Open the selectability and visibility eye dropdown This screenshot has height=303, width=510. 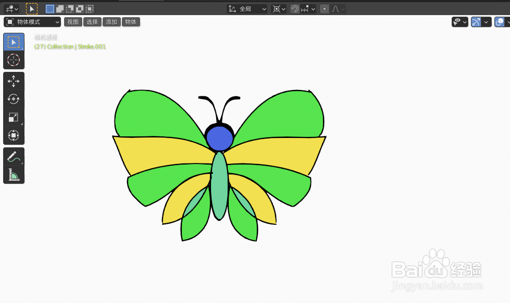[459, 22]
